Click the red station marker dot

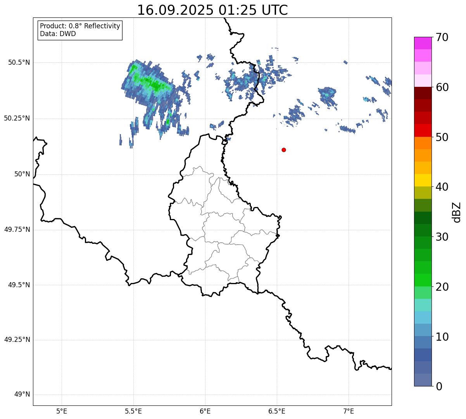[284, 150]
